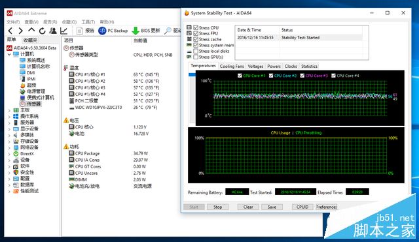This screenshot has height=242, width=419.
Task: Click the Refresh toolbar icon
Action: point(42,31)
